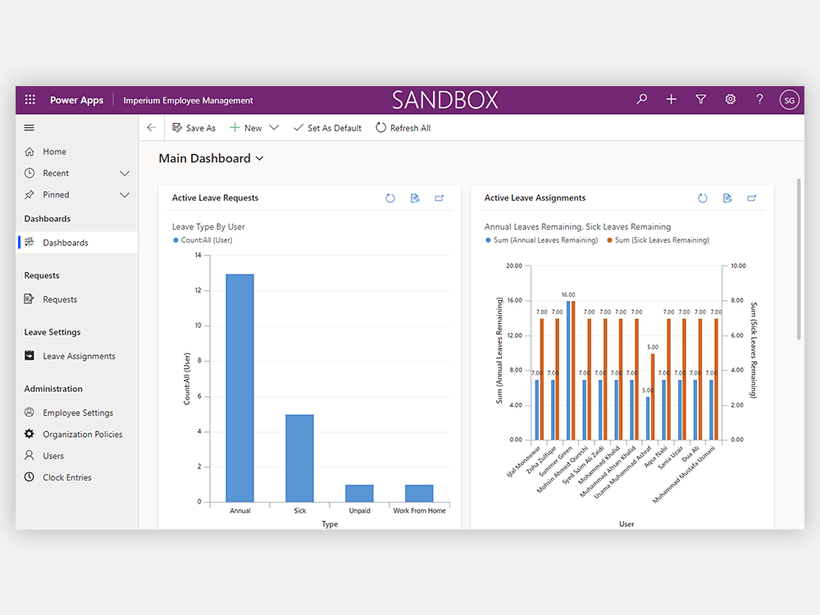Click the Requests form icon in sidebar
Viewport: 820px width, 615px height.
[x=30, y=299]
